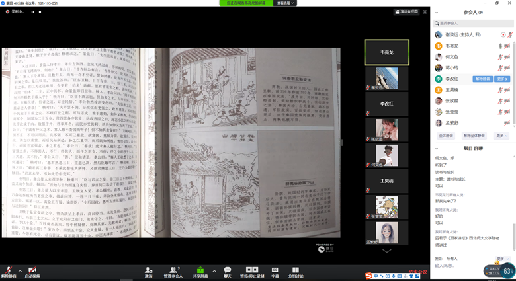Open 分组讨论 breakout rooms icon
The image size is (516, 281).
coord(295,270)
